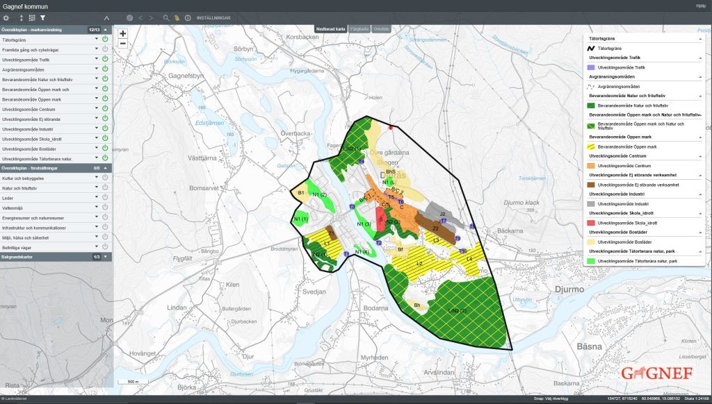Image resolution: width=712 pixels, height=404 pixels.
Task: Collapse the Utvecklingsområde Industri legend section
Action: tap(700, 194)
